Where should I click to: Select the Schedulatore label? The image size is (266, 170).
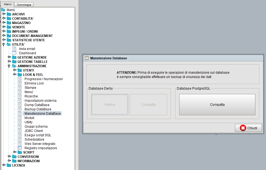point(34,139)
